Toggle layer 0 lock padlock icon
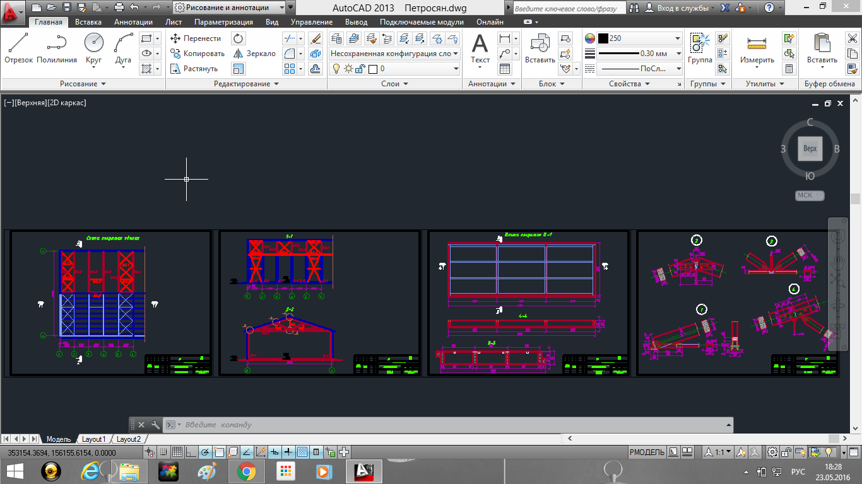862x484 pixels. (360, 69)
